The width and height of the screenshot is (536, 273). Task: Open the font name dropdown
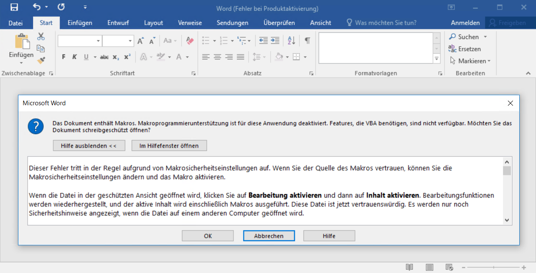[98, 41]
